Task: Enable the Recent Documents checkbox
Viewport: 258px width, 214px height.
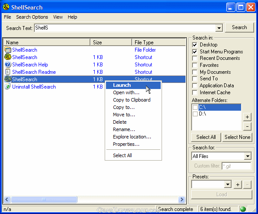Action: (195, 58)
